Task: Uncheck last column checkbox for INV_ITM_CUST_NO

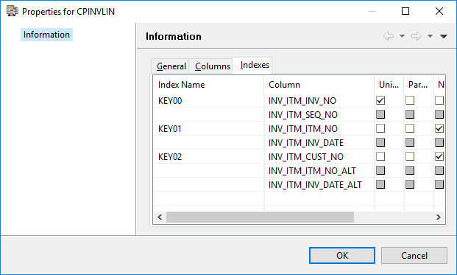Action: [x=439, y=156]
